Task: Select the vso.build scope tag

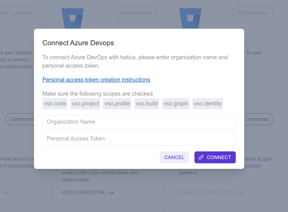Action: click(x=146, y=104)
